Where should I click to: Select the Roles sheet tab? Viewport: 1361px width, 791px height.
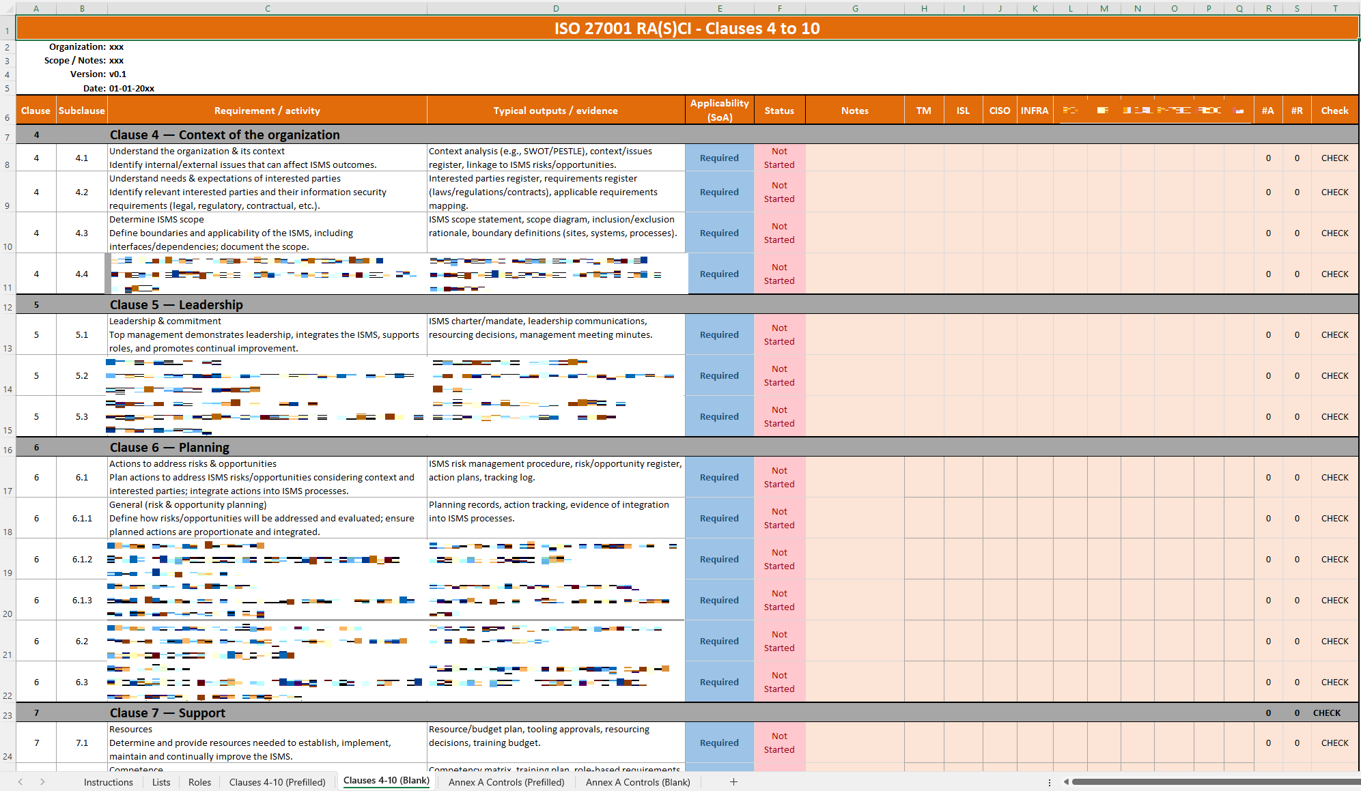[199, 782]
